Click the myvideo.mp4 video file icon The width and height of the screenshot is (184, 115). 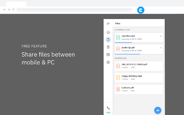click(118, 37)
